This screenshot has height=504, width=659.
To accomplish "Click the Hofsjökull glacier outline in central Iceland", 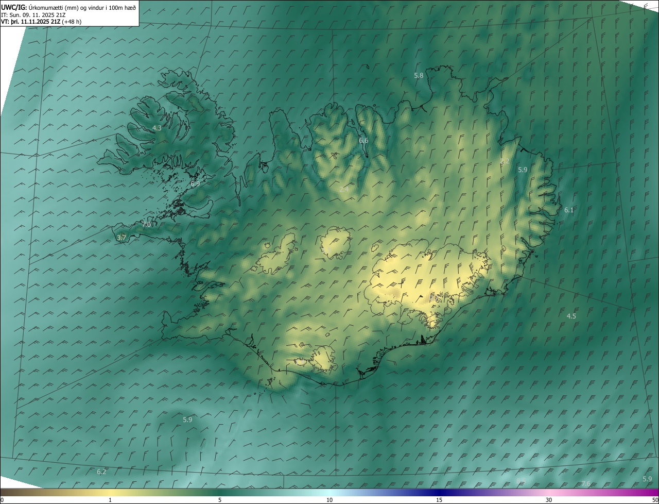I will click(x=335, y=243).
